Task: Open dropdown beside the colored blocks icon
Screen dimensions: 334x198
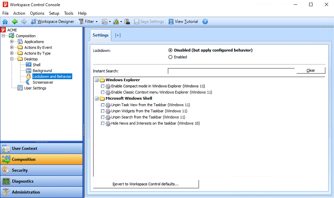Action: click(x=121, y=22)
